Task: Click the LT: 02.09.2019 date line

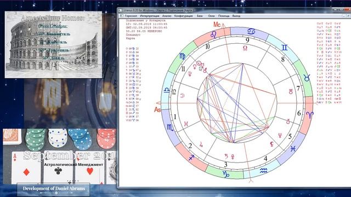Action: pos(146,24)
